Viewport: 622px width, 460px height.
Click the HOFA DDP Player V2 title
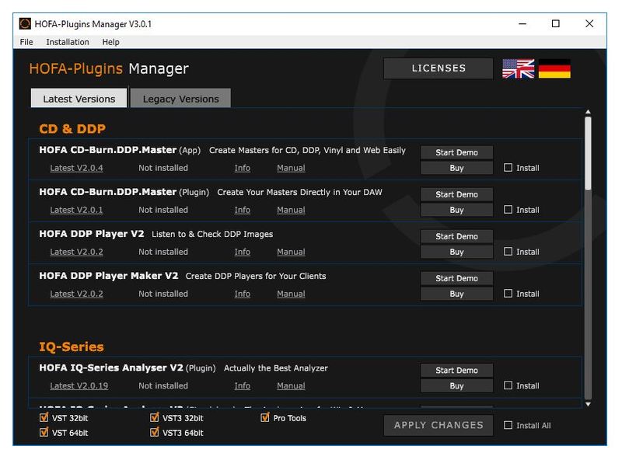click(92, 234)
